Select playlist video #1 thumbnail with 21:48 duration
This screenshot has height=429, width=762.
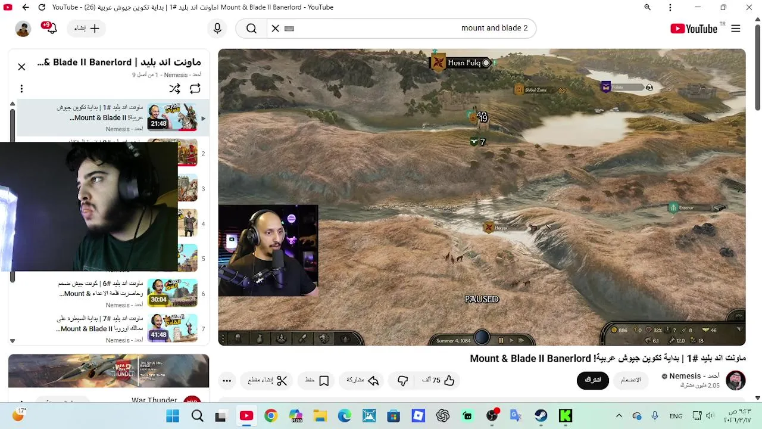(x=172, y=117)
